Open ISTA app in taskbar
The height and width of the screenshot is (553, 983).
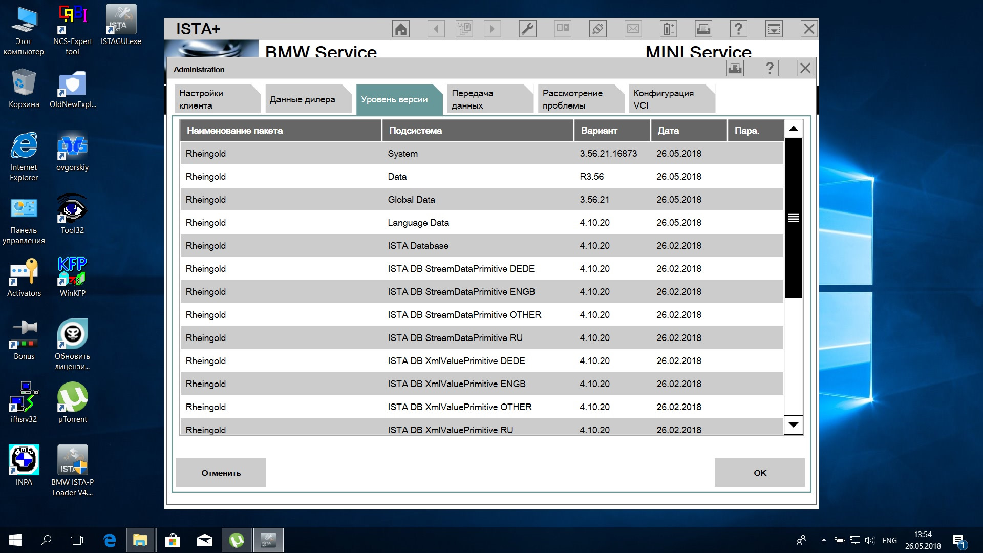(268, 540)
